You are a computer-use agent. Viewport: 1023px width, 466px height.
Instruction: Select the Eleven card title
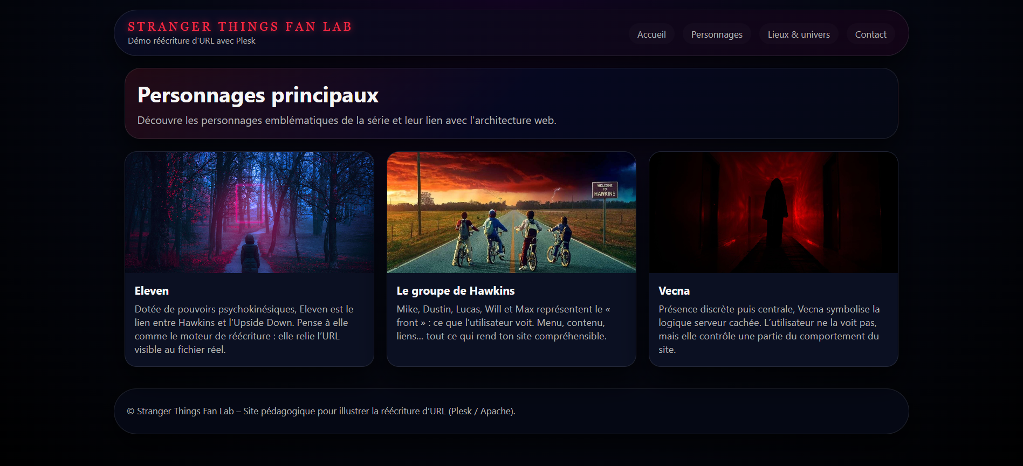[152, 291]
